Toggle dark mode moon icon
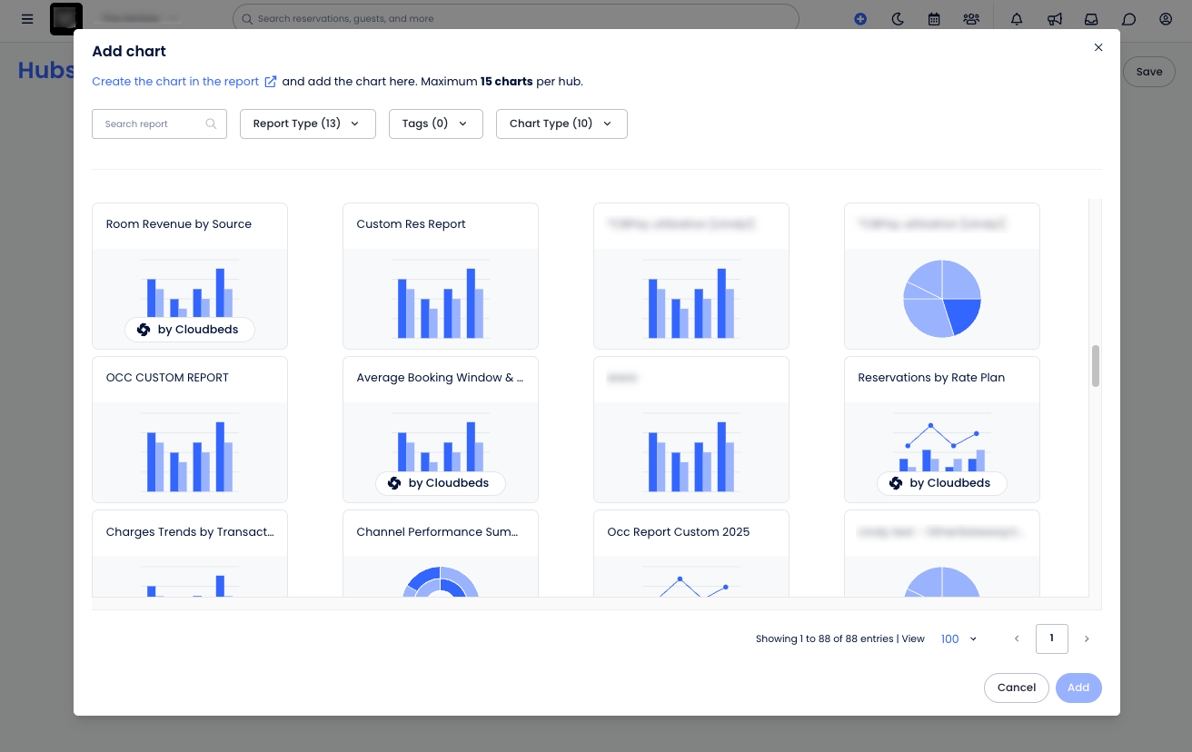Image resolution: width=1192 pixels, height=752 pixels. click(x=898, y=18)
